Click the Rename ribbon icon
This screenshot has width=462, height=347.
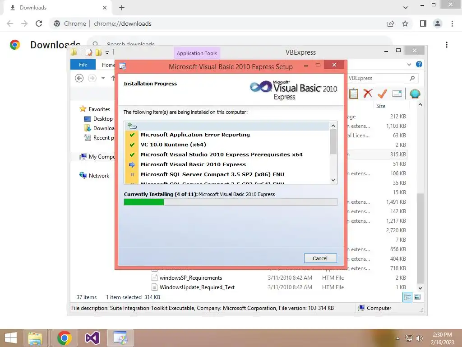pyautogui.click(x=397, y=94)
